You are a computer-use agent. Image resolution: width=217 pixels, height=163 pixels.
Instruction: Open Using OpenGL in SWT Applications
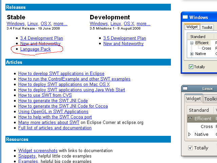click(x=53, y=111)
